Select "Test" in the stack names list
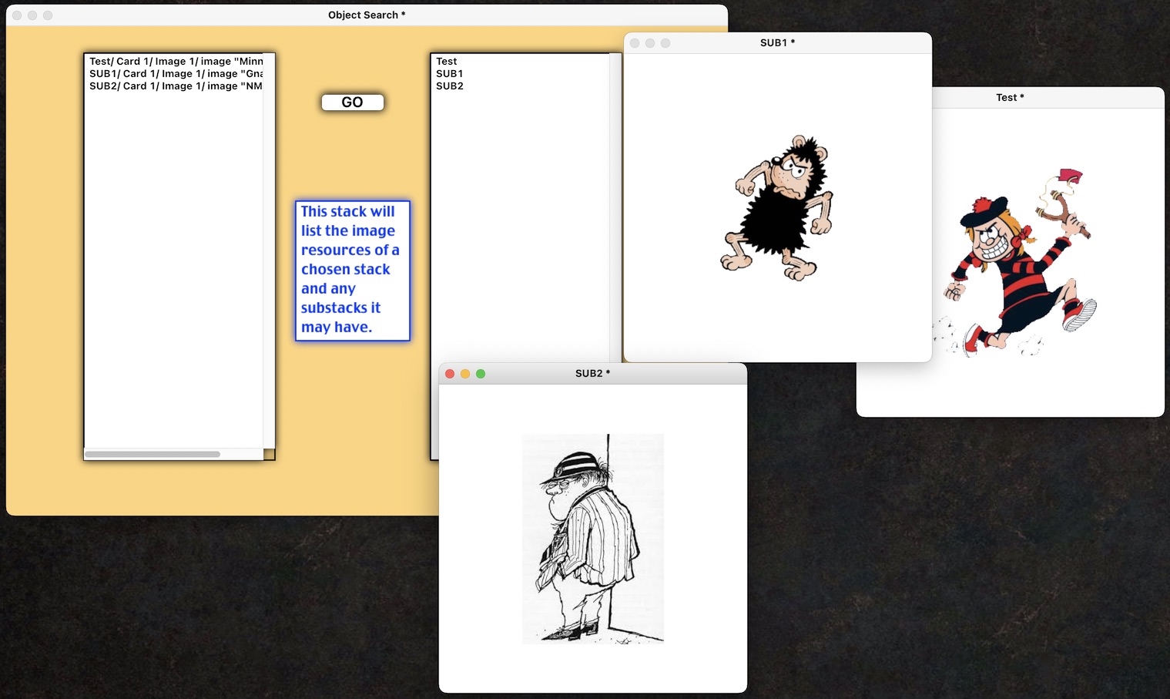 (x=447, y=62)
